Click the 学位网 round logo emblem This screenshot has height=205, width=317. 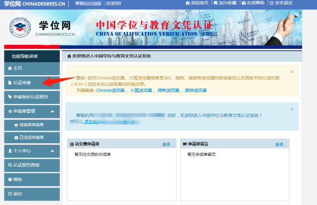20,27
